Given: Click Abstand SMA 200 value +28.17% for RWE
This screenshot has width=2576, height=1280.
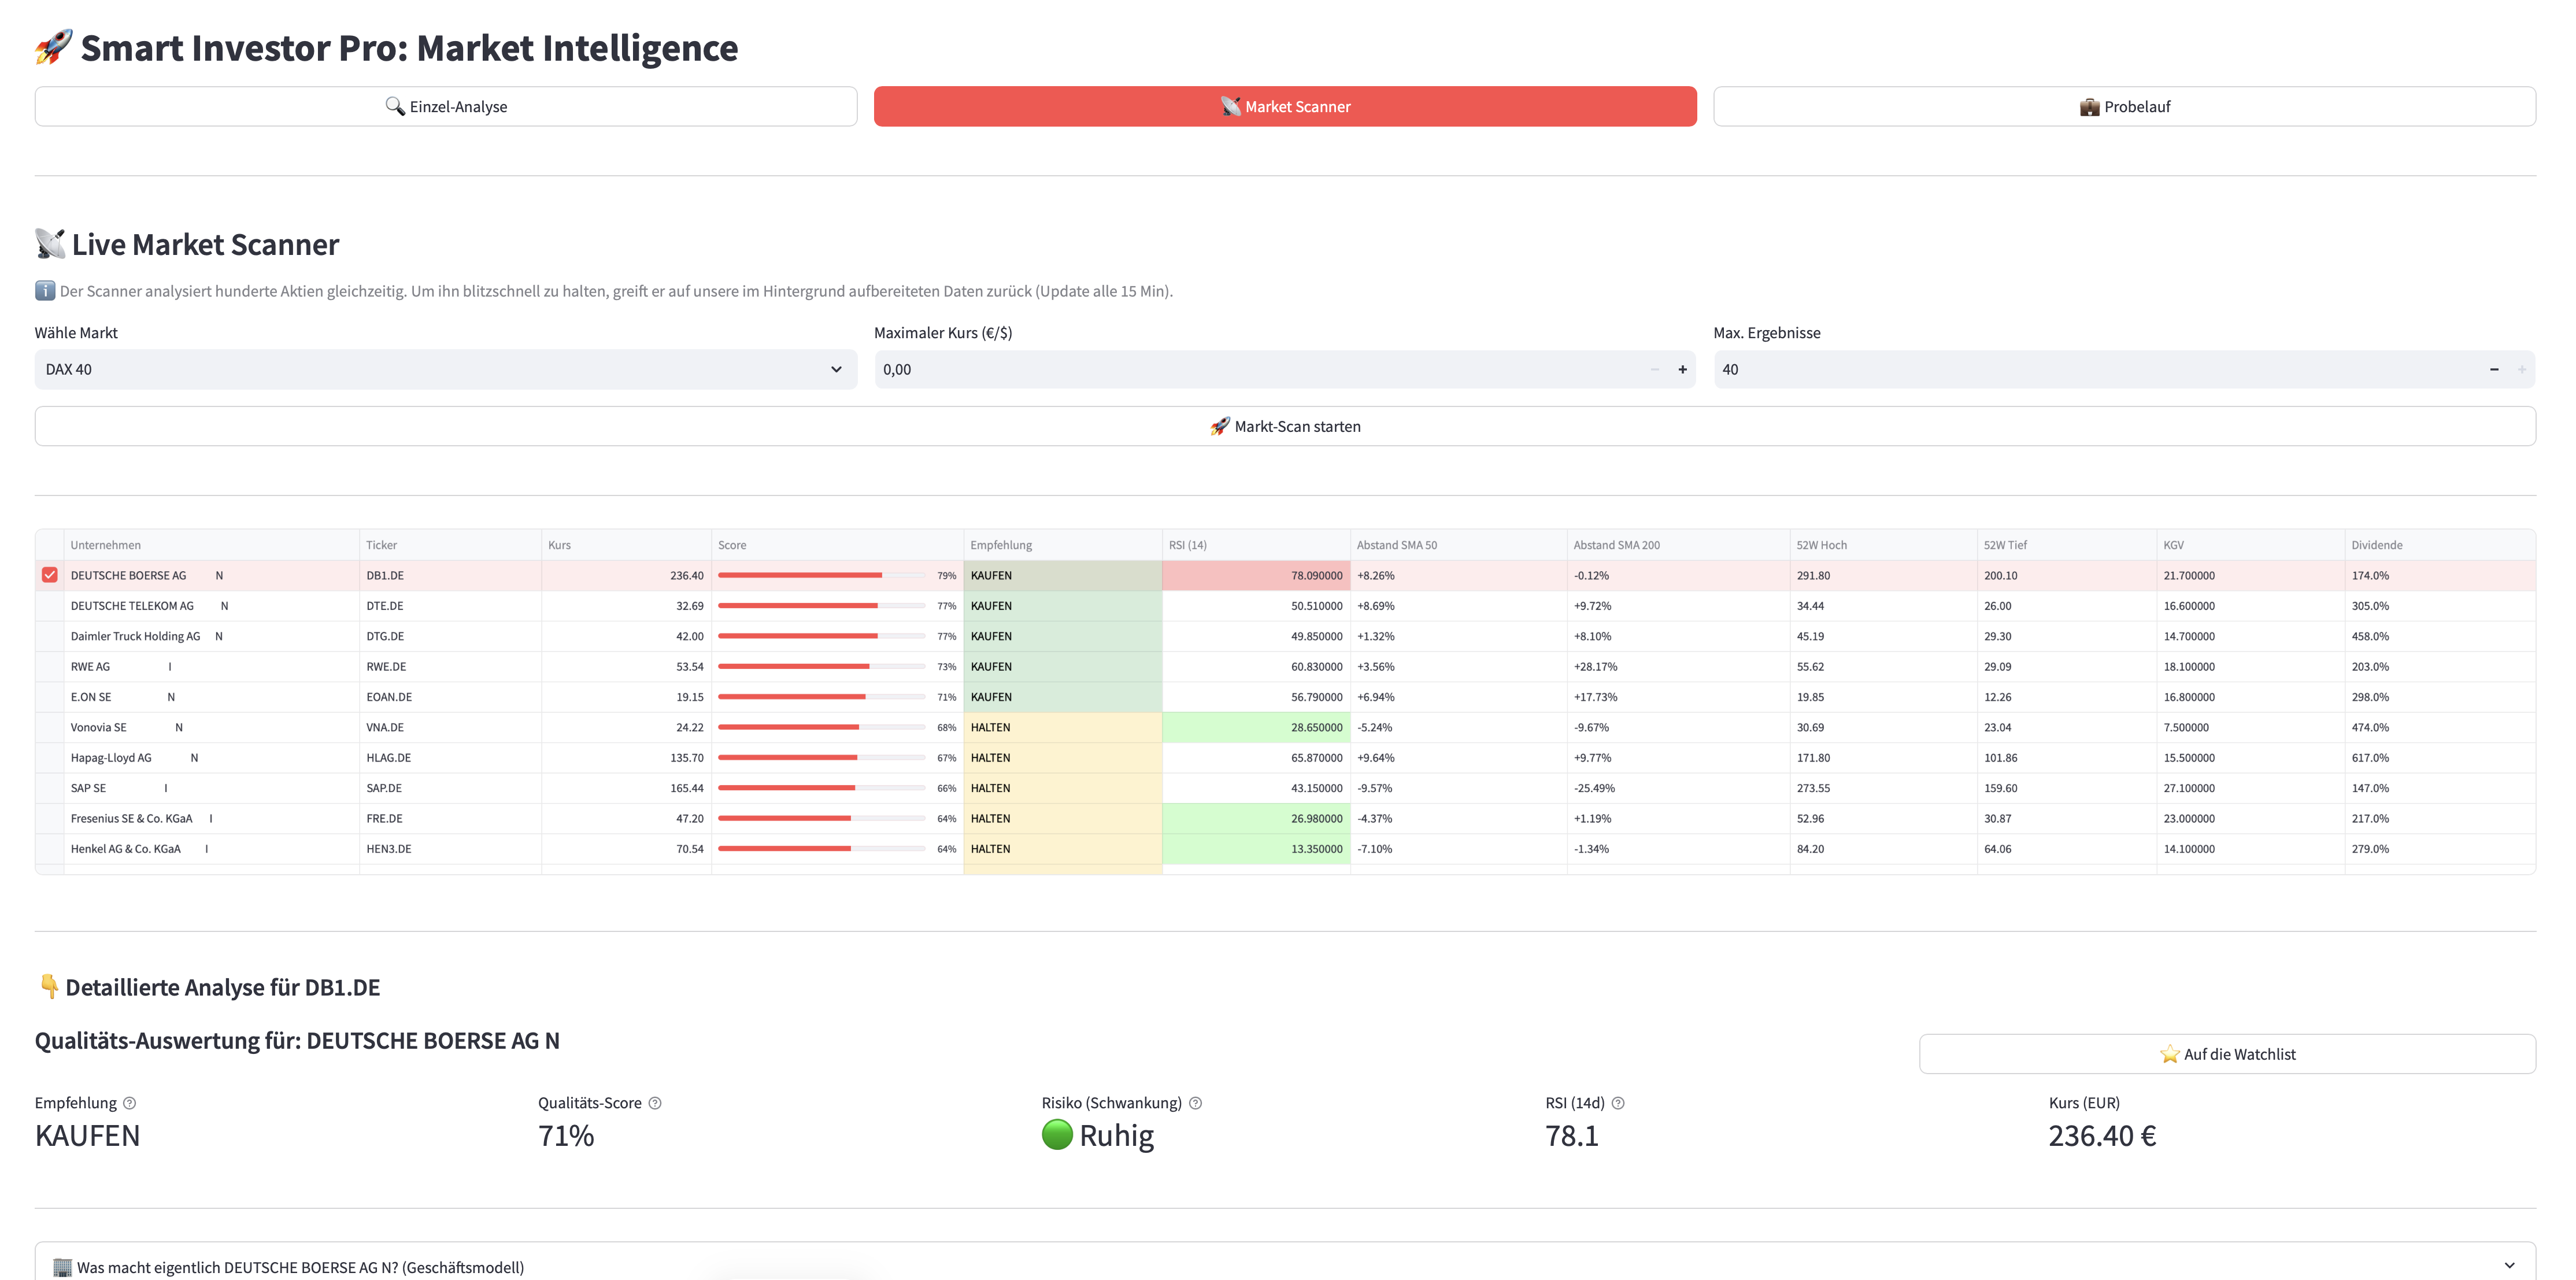Looking at the screenshot, I should pos(1678,666).
